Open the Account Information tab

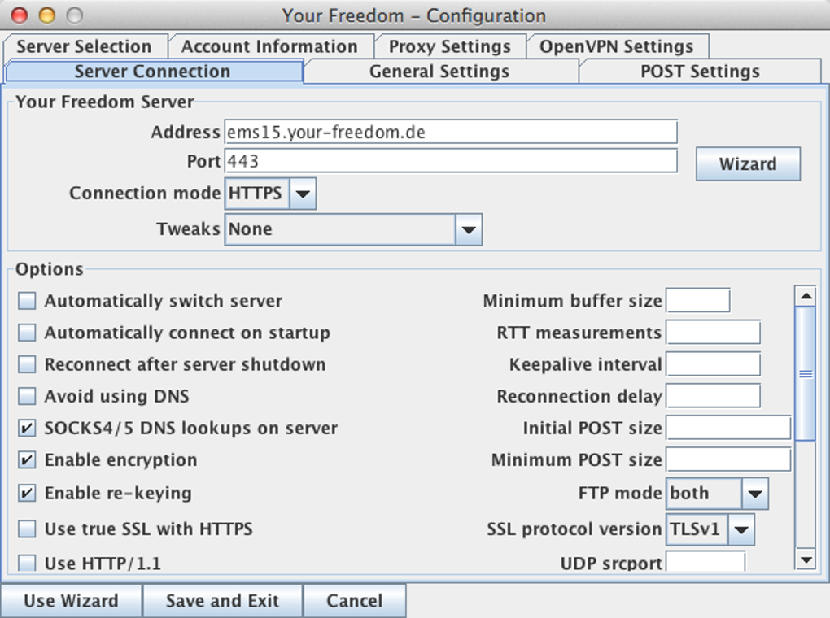[x=269, y=46]
